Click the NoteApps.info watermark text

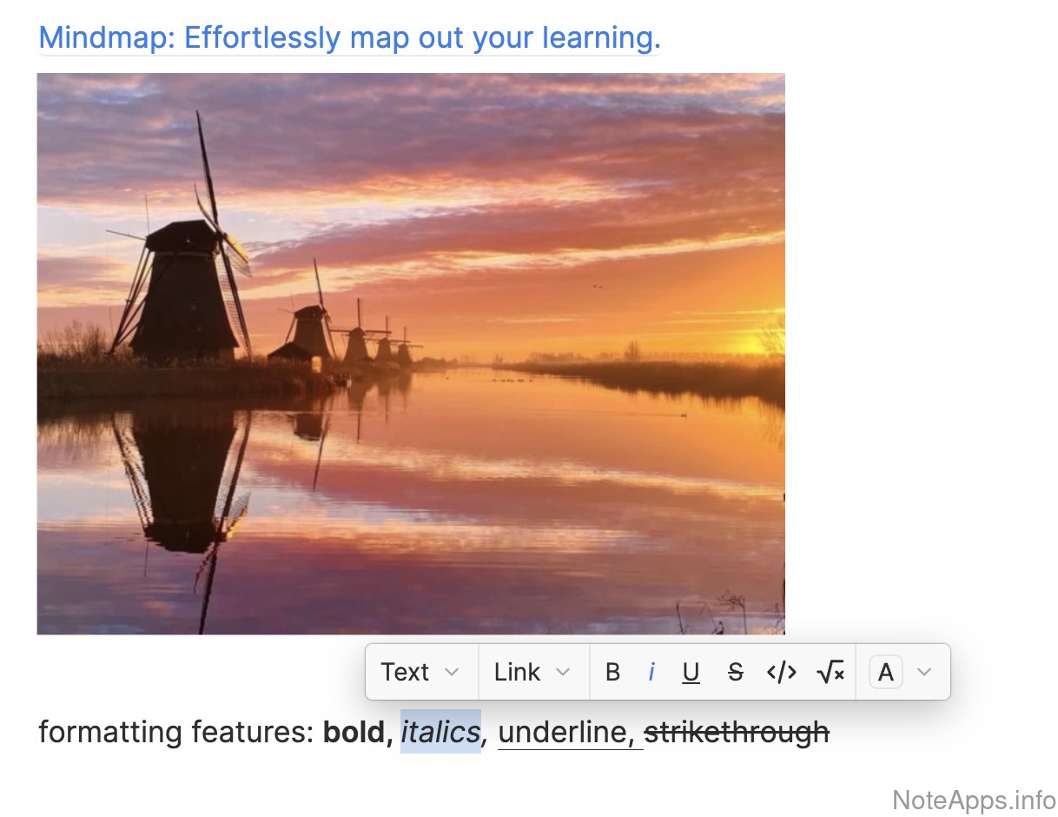pyautogui.click(x=974, y=799)
